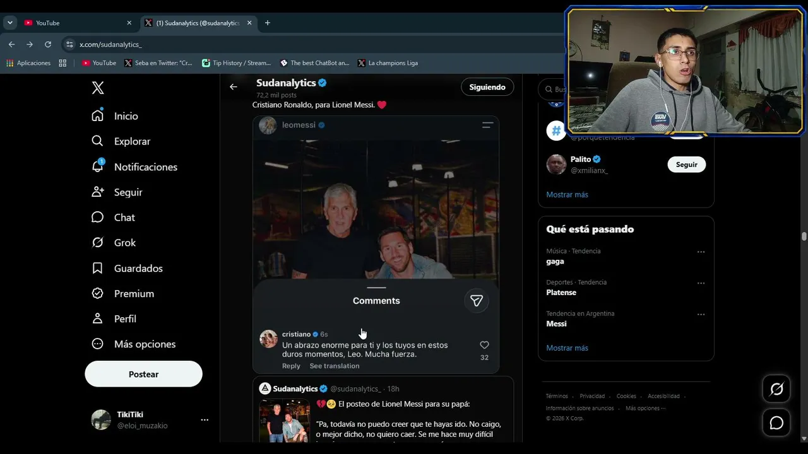The image size is (808, 454).
Task: Open The best ChatBot bookmark
Action: tap(314, 63)
